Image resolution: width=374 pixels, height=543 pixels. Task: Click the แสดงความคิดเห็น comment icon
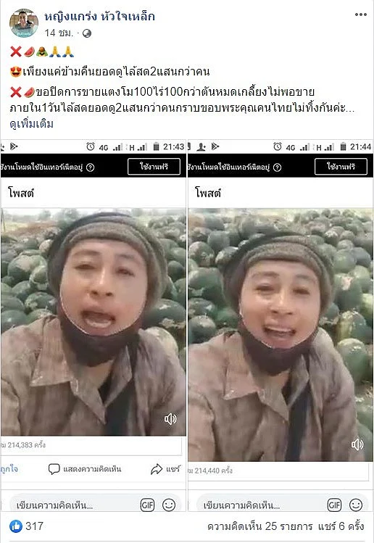click(54, 469)
